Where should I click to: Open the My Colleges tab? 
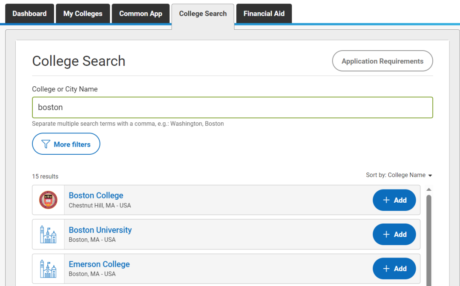83,14
